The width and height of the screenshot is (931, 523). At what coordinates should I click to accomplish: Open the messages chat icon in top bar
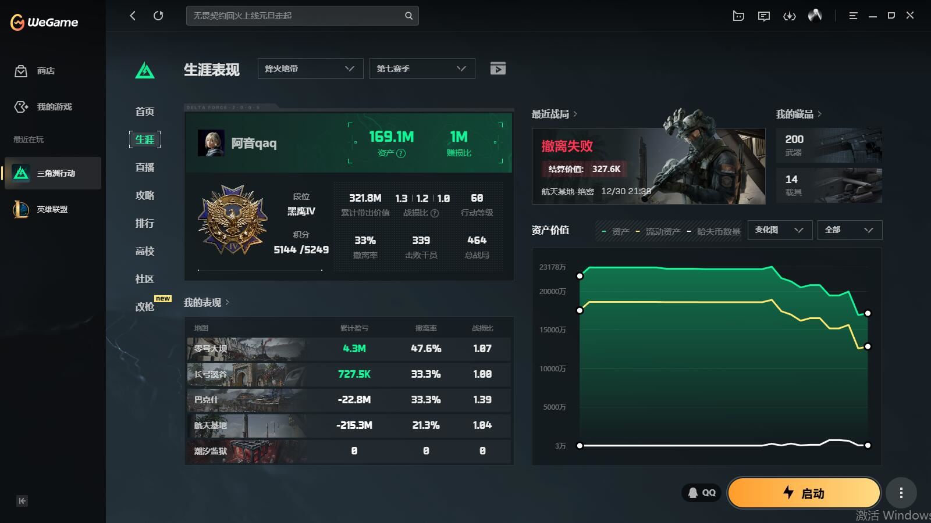point(763,16)
